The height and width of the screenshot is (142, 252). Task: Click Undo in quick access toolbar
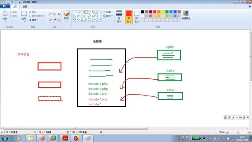pos(12,2)
